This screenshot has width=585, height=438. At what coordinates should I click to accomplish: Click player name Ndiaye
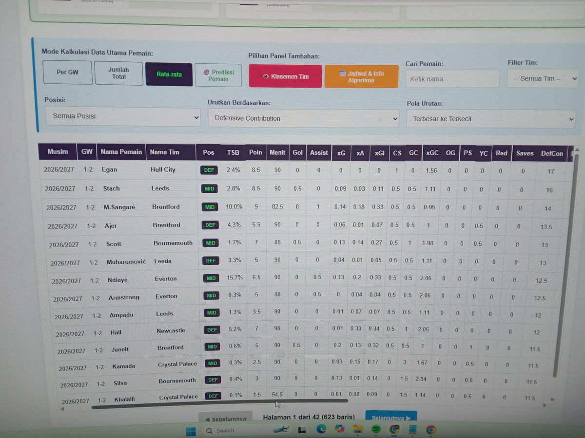118,280
